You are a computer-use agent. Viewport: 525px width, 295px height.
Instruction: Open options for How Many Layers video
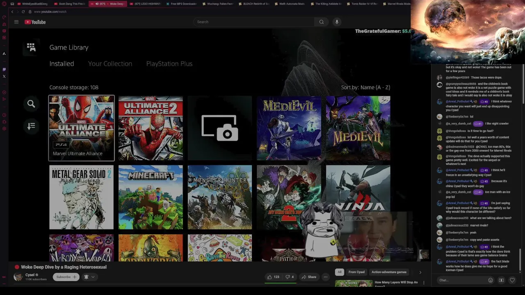click(x=424, y=283)
